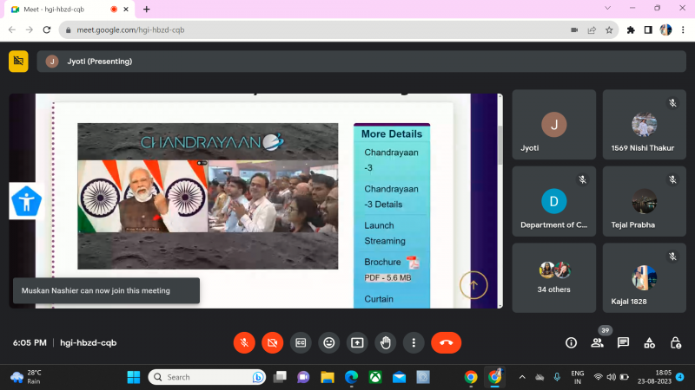Open ENG IN language switcher
Viewport: 695px width, 390px height.
point(578,377)
